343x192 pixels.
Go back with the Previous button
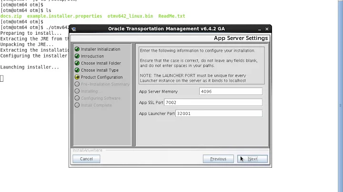point(218,159)
